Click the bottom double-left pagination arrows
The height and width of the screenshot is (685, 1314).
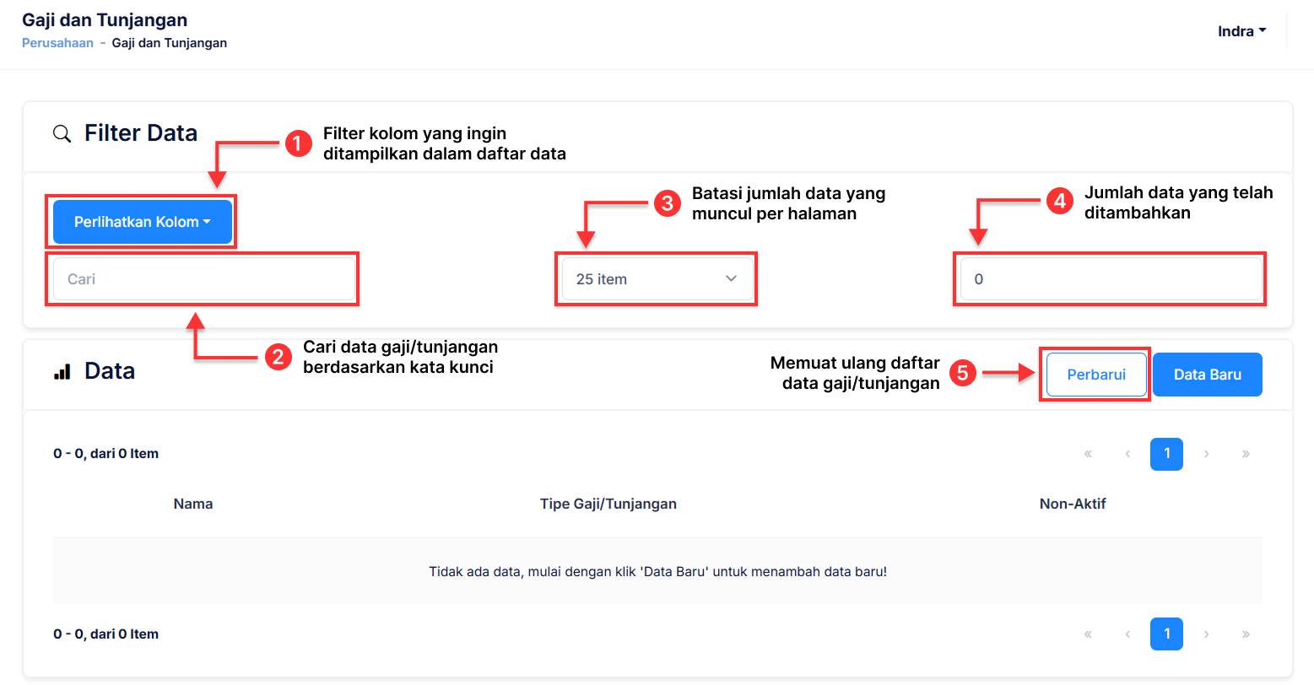pyautogui.click(x=1087, y=634)
